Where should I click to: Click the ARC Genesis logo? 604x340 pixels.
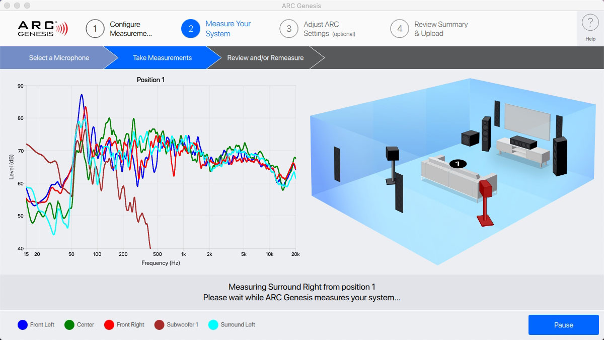(42, 28)
